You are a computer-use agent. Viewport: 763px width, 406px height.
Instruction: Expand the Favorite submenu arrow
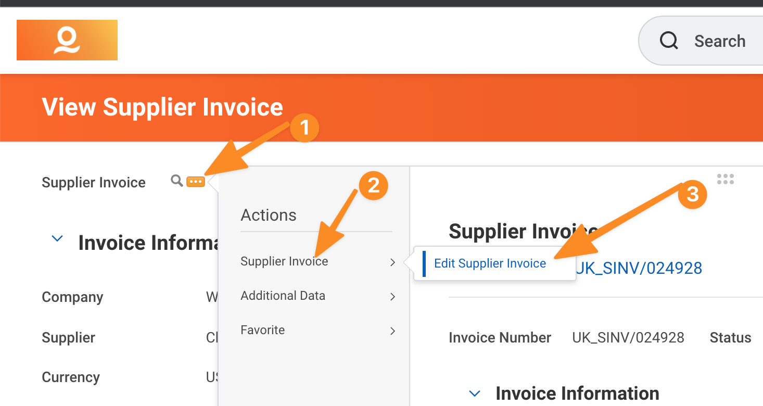(393, 331)
